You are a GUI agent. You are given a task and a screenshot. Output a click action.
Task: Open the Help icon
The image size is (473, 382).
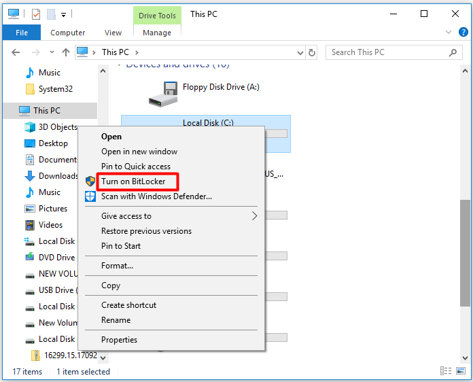pyautogui.click(x=463, y=32)
